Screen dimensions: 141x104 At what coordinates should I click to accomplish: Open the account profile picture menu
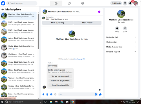[x=136, y=3]
